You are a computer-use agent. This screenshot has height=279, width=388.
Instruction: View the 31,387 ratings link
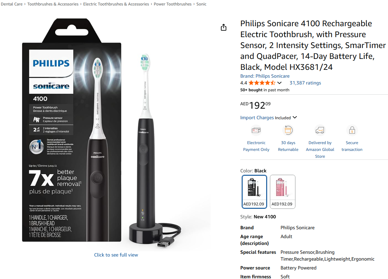pos(305,83)
